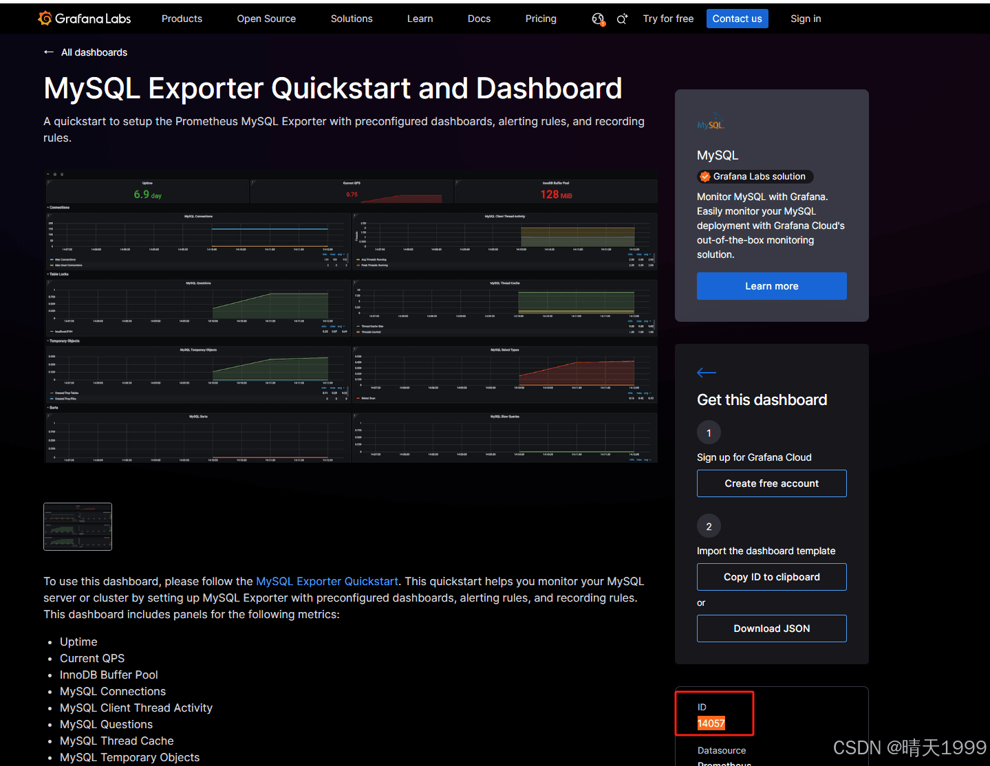Click the MySQL Thread Cache list item
This screenshot has width=990, height=766.
point(117,741)
